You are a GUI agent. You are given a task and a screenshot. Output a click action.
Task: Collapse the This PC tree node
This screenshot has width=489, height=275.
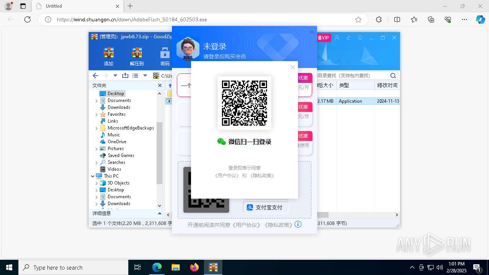point(92,176)
